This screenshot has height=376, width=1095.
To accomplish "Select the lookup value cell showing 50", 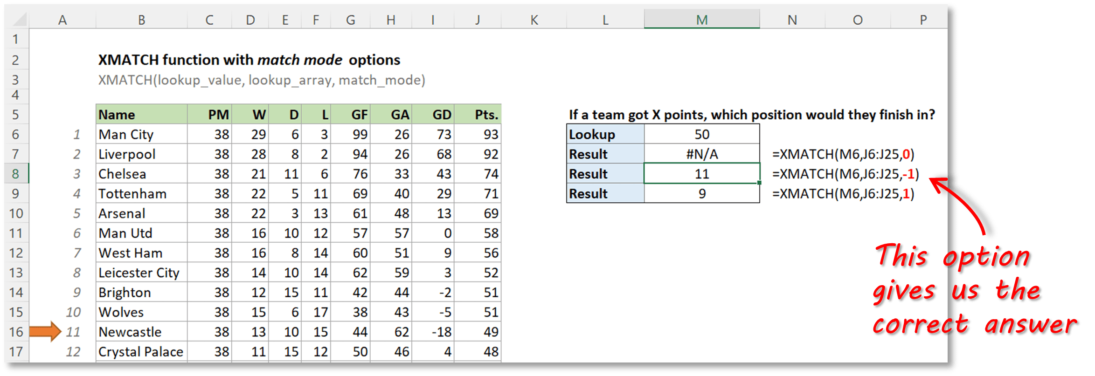I will [x=701, y=134].
